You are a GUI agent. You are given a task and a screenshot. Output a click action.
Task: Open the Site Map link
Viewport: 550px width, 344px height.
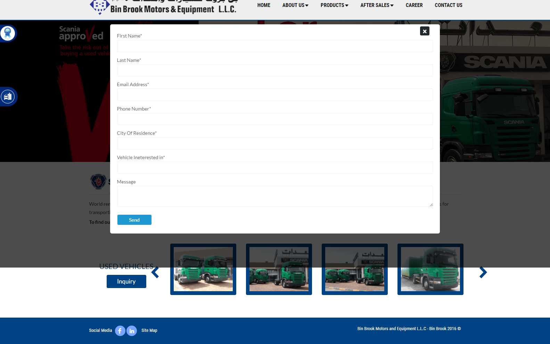point(149,330)
